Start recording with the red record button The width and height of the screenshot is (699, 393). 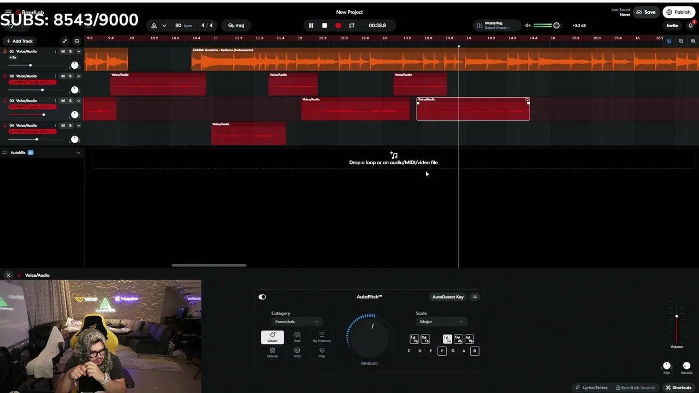pos(338,26)
